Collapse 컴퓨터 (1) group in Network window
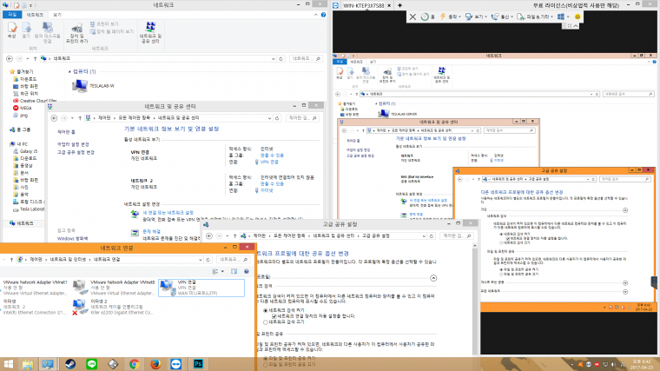Viewport: 660px width, 371px height. [x=69, y=72]
